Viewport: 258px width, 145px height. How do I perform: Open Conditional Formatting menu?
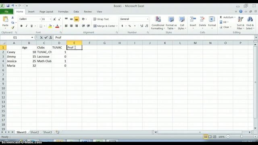[158, 23]
